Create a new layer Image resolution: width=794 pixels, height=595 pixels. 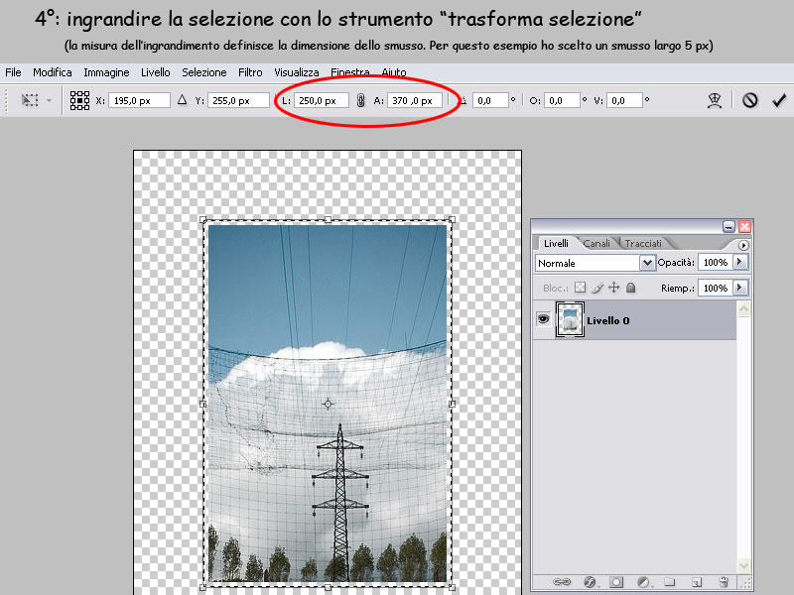[x=695, y=580]
